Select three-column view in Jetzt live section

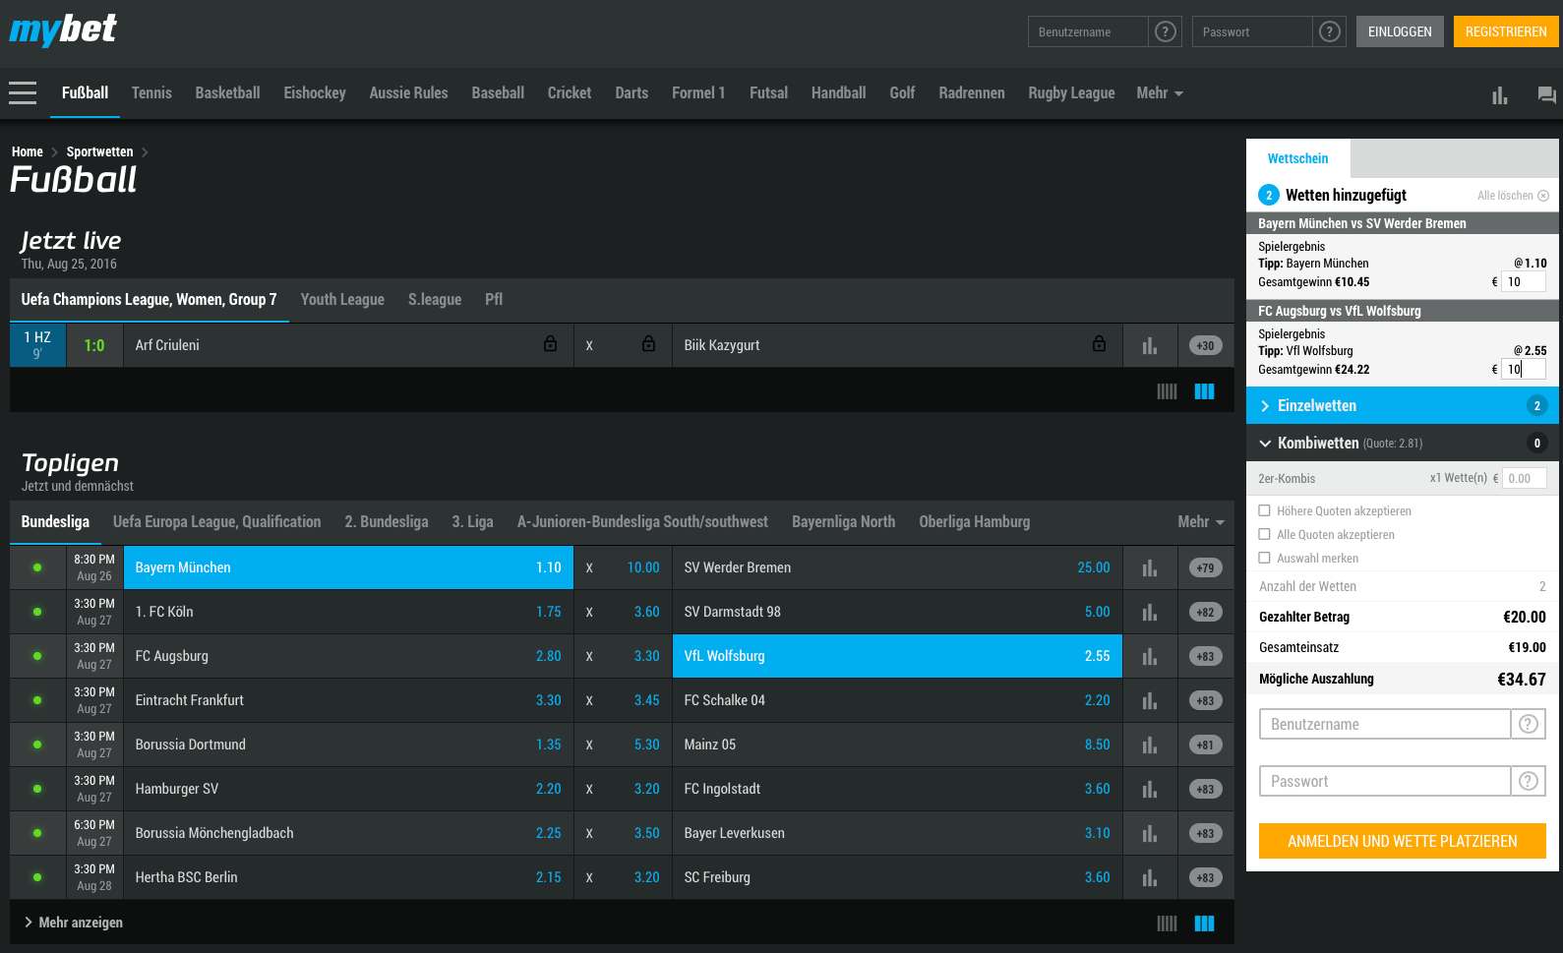pos(1204,391)
